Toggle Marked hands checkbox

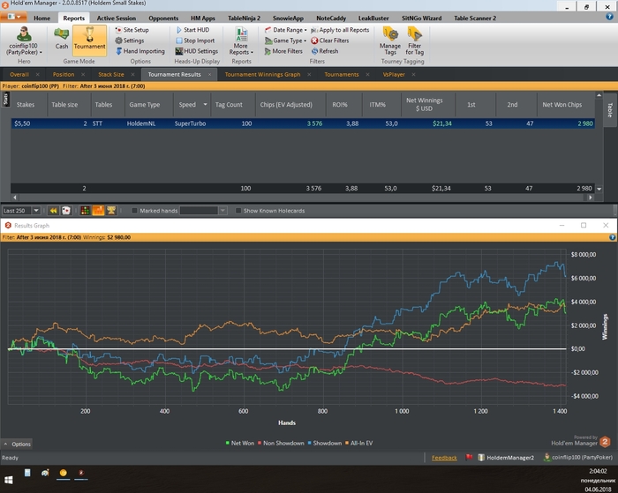134,211
